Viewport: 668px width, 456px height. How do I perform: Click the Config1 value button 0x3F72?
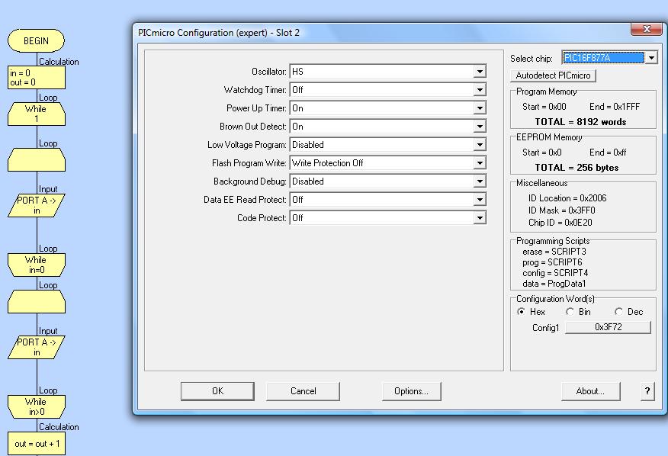(x=608, y=327)
